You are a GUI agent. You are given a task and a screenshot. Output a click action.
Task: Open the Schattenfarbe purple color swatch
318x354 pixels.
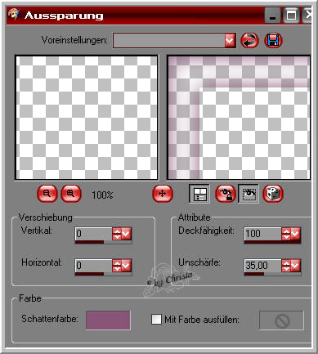coord(108,320)
